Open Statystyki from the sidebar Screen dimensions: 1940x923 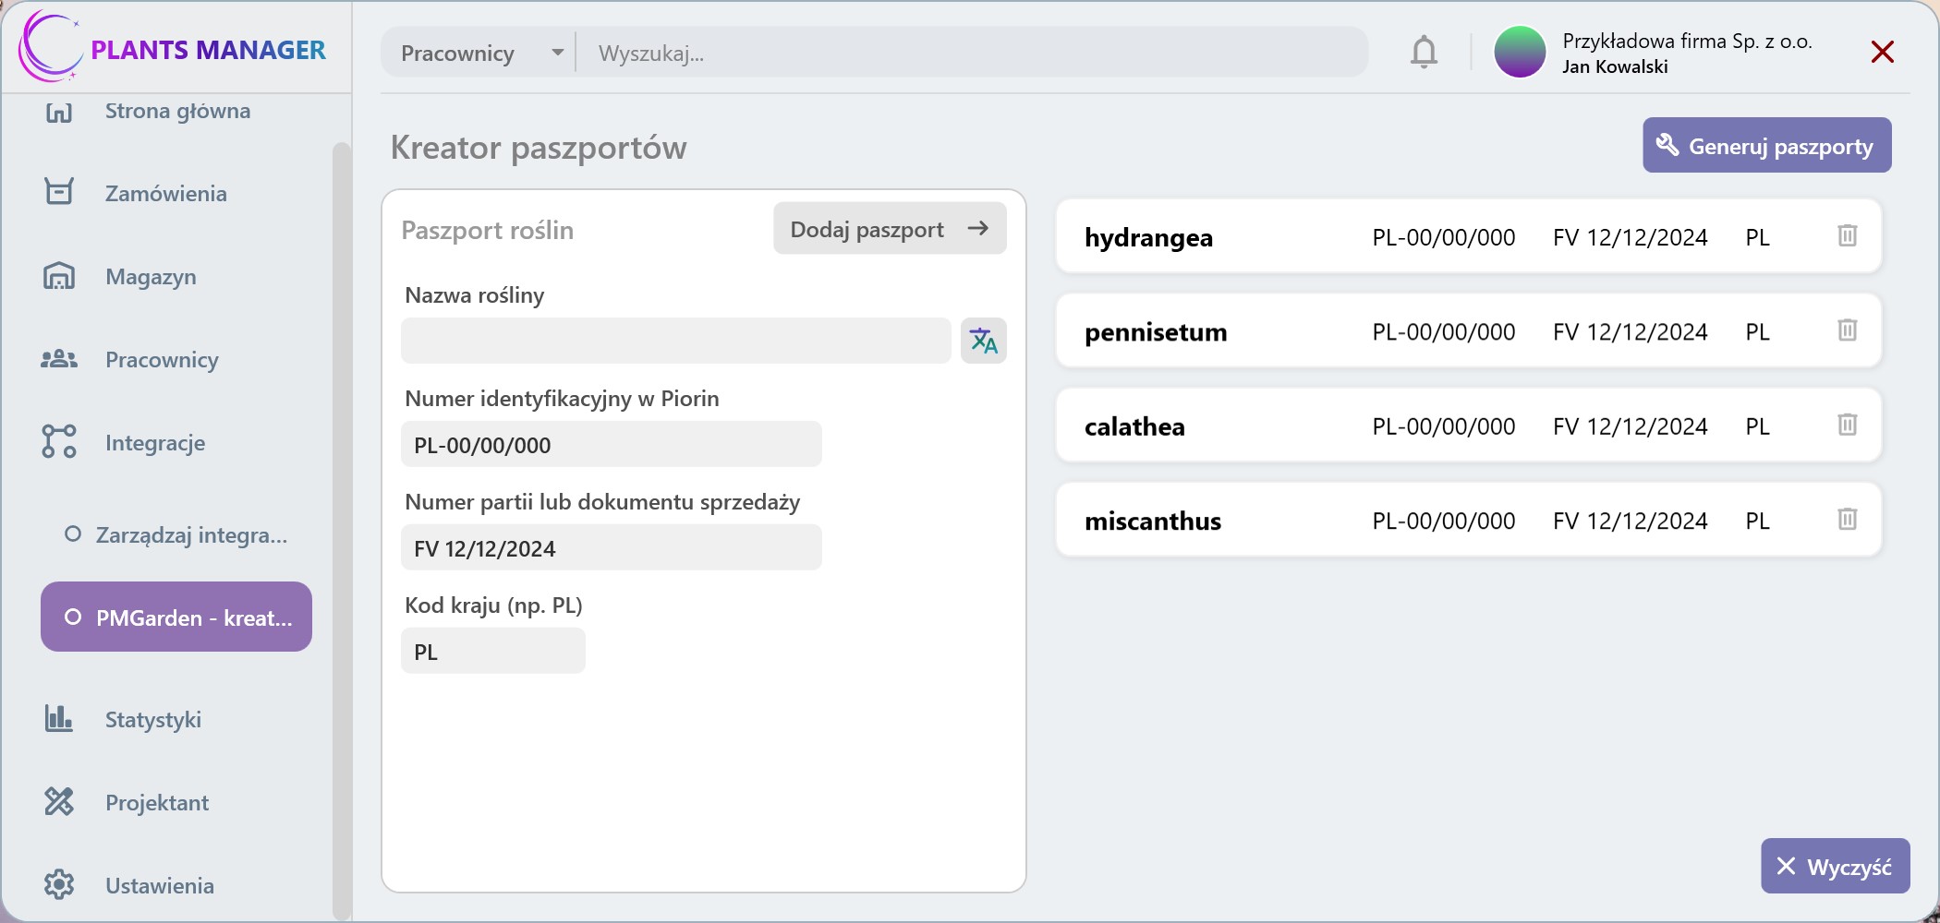click(152, 719)
